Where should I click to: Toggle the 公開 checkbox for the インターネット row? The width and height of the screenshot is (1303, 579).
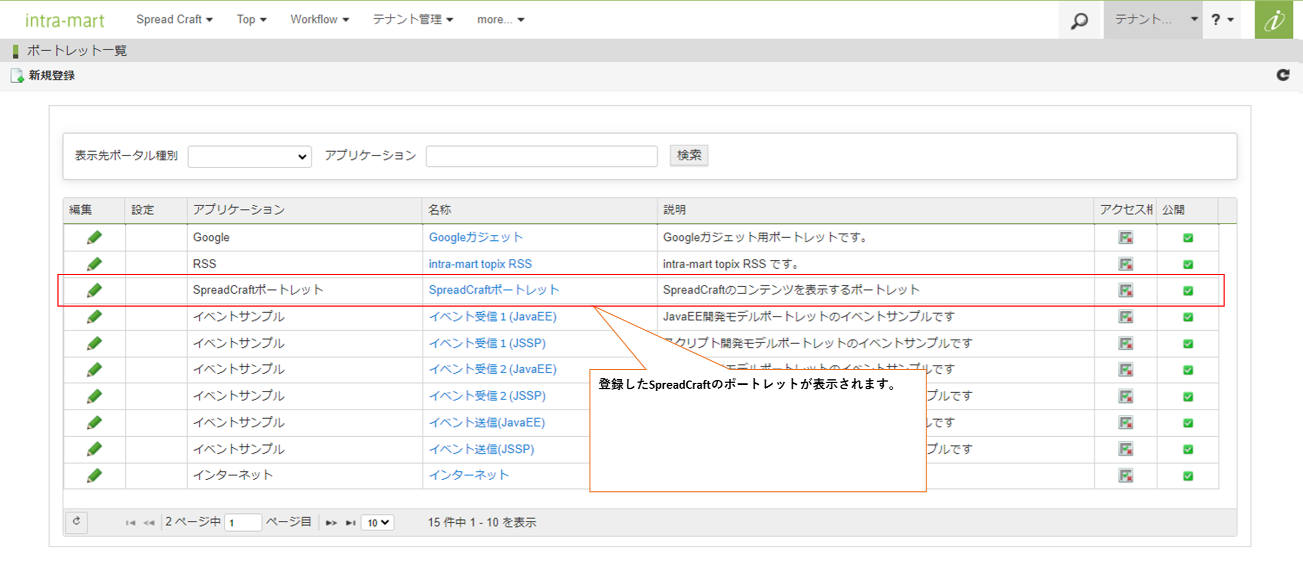click(x=1188, y=476)
